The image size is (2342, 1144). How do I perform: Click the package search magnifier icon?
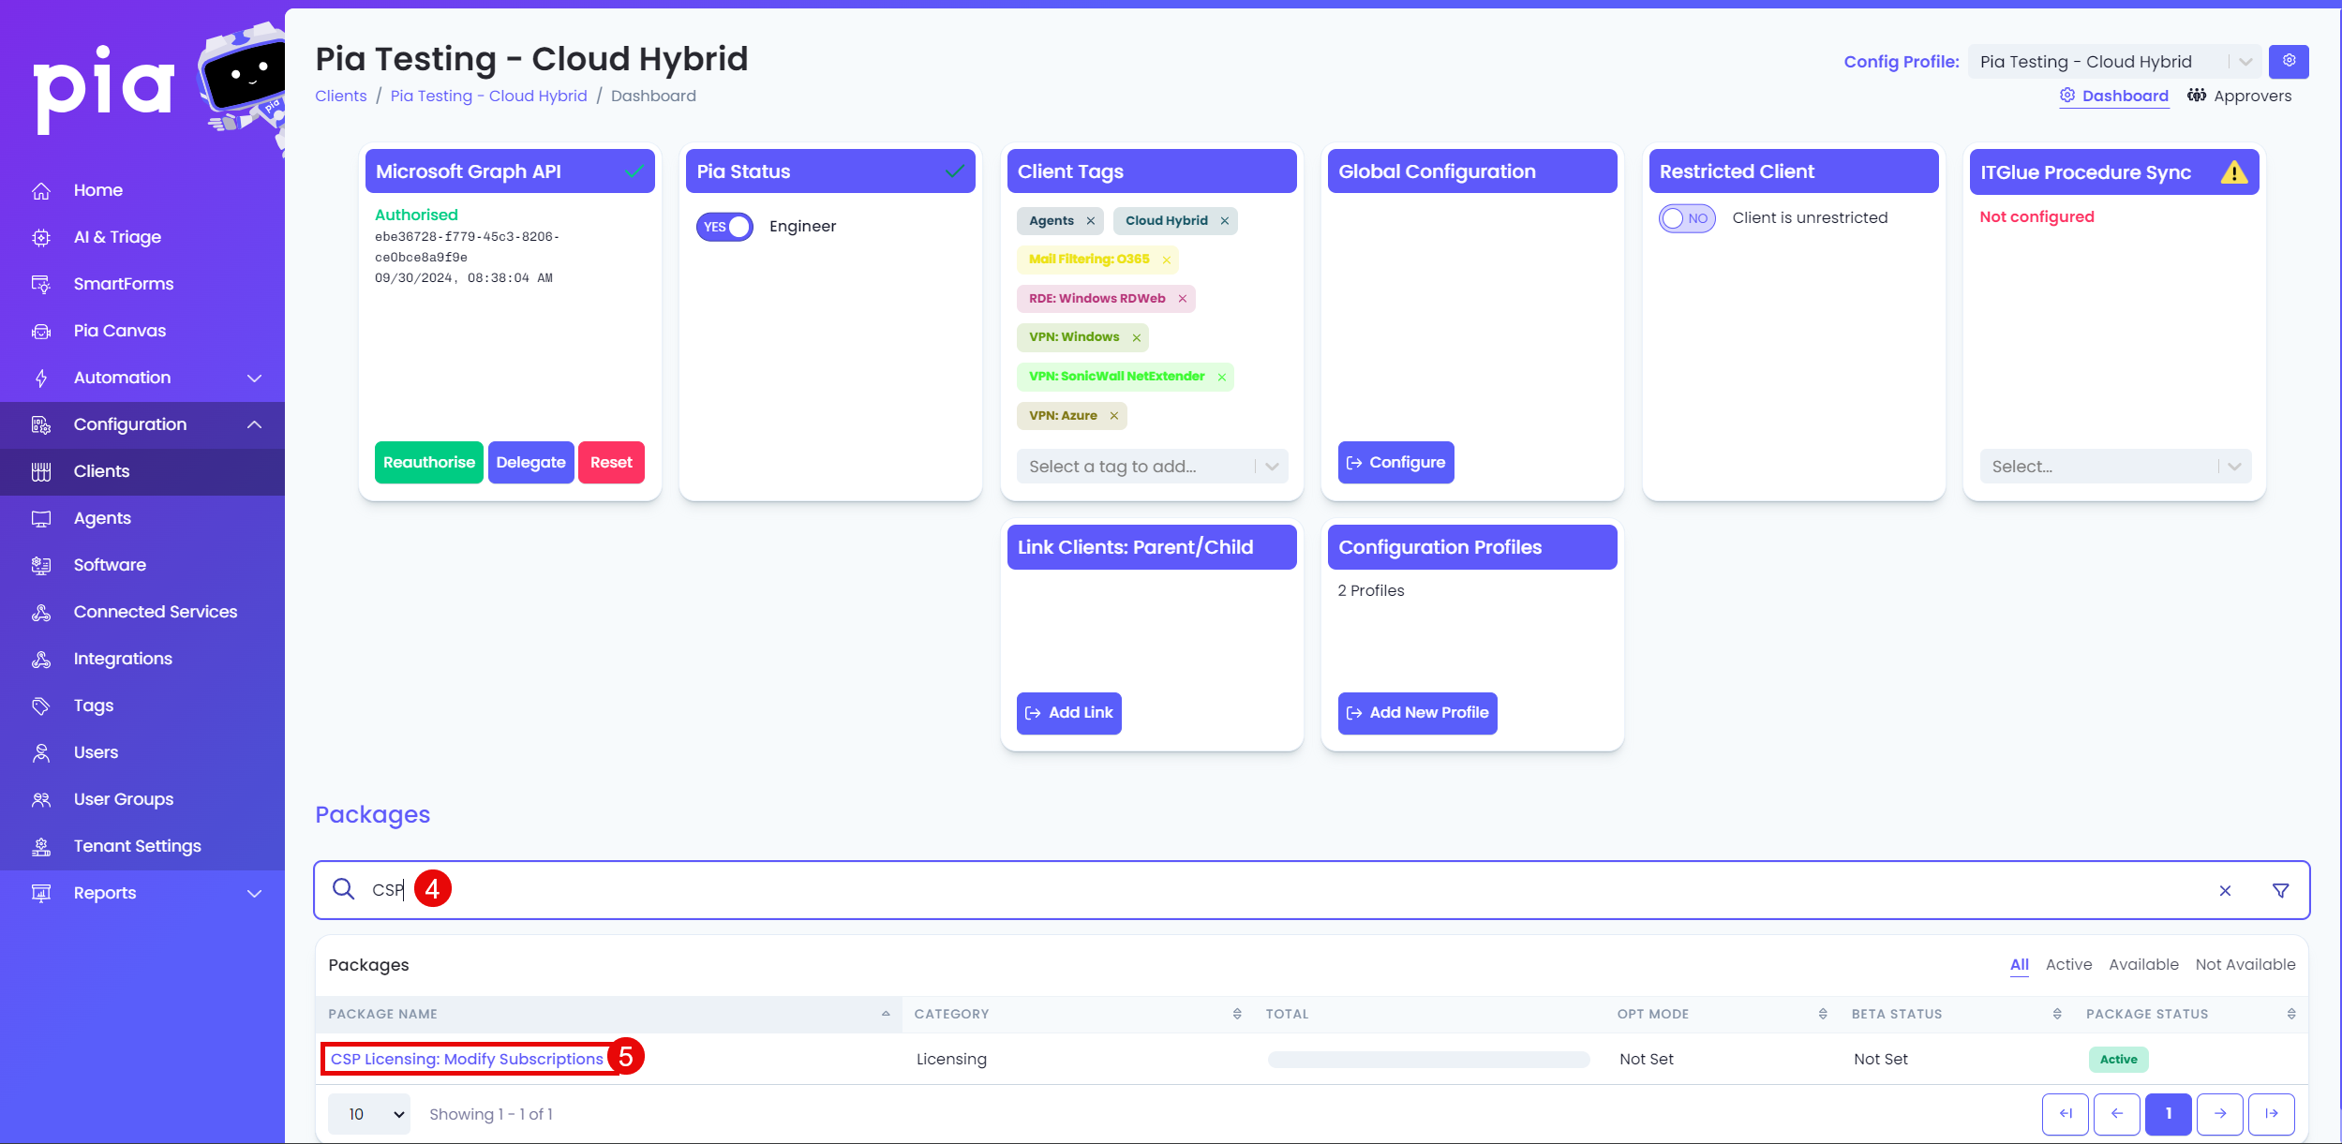(x=344, y=889)
